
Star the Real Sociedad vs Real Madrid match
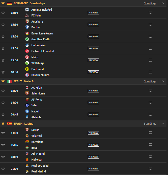[x=3, y=169]
